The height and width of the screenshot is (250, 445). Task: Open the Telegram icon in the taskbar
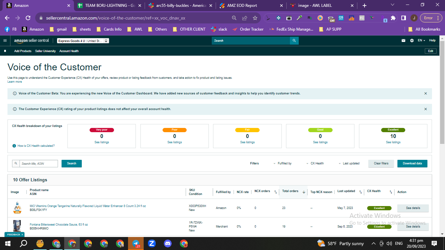136,243
